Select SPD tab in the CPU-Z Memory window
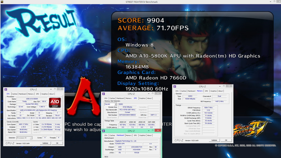 click(x=206, y=91)
